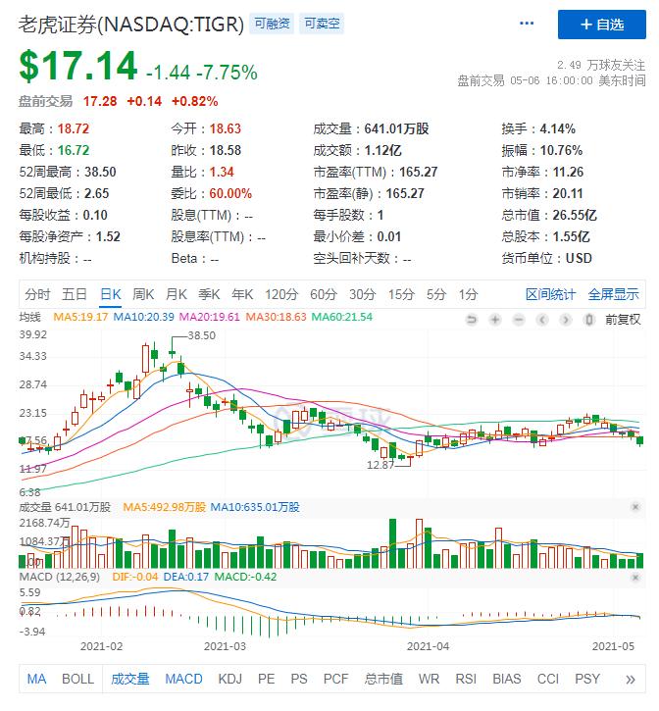Image resolution: width=659 pixels, height=711 pixels.
Task: Click the DIF:-0.04 MACD label
Action: [135, 577]
